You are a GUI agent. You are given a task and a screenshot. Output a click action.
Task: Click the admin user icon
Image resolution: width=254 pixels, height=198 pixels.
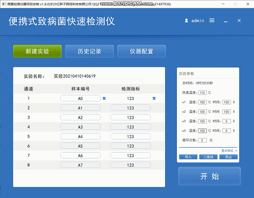click(x=186, y=20)
